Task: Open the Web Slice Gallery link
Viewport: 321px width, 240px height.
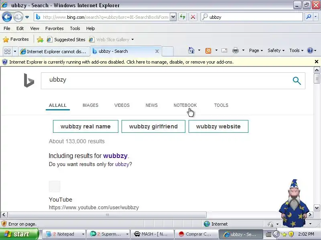Action: tap(109, 39)
